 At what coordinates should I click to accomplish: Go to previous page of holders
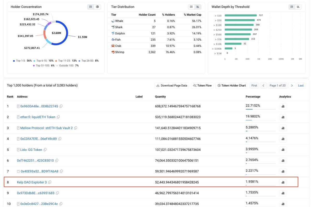pos(263,86)
